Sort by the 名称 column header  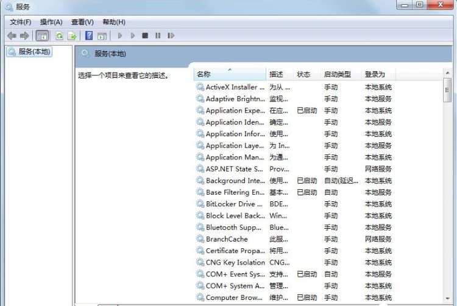tap(230, 74)
